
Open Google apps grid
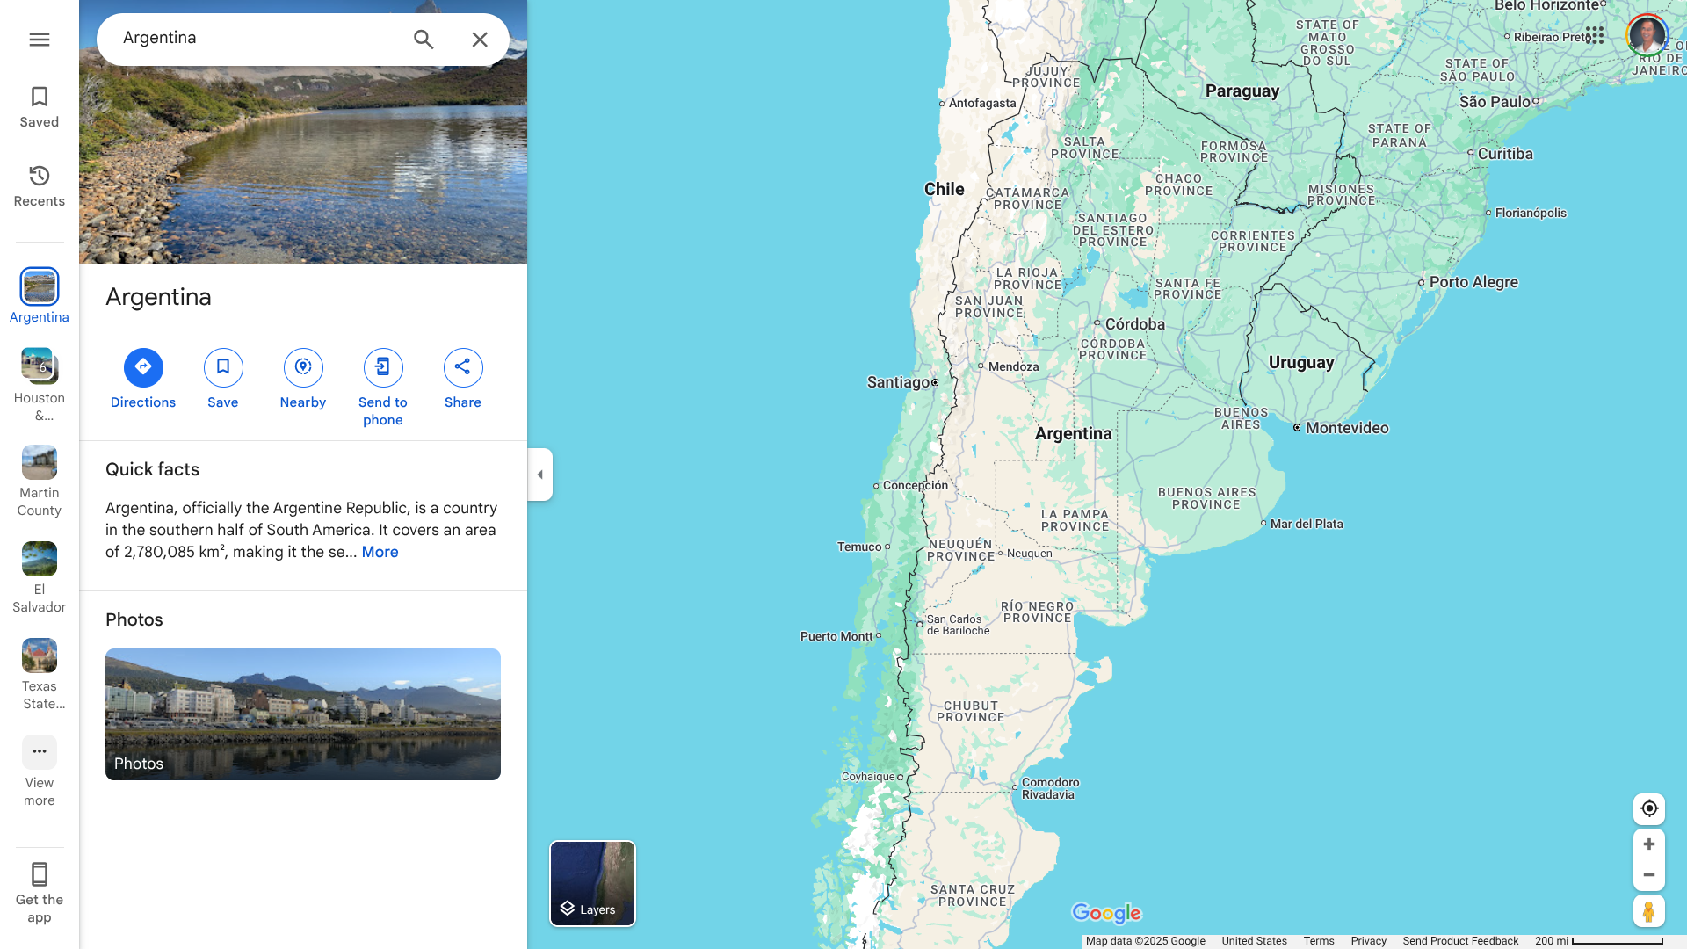point(1595,35)
